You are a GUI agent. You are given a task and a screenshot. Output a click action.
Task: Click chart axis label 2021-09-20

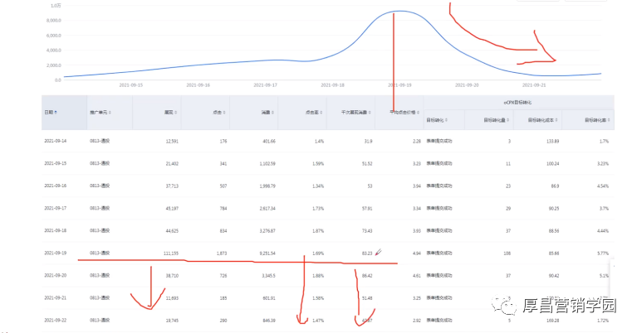(467, 85)
